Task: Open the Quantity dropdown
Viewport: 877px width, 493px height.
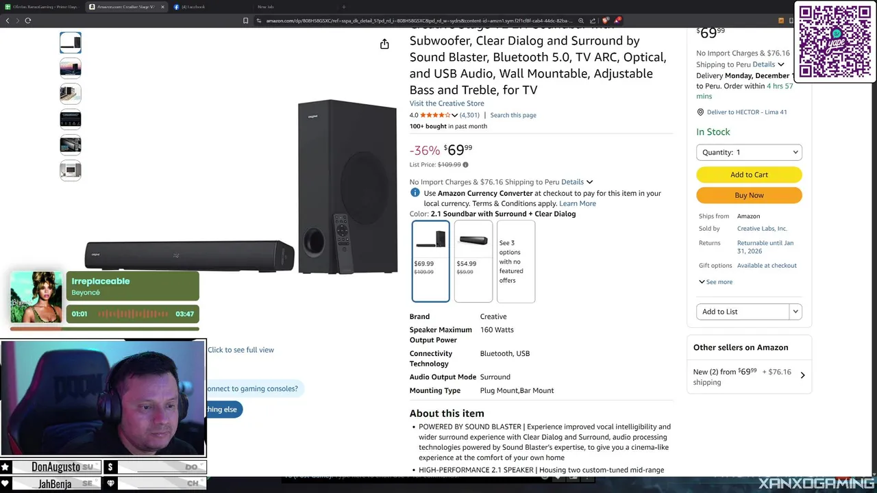Action: coord(749,152)
